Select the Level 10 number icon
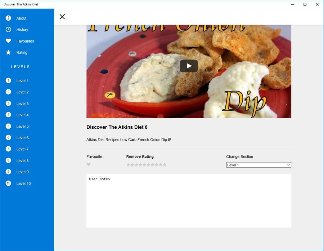324x251 pixels. point(8,183)
